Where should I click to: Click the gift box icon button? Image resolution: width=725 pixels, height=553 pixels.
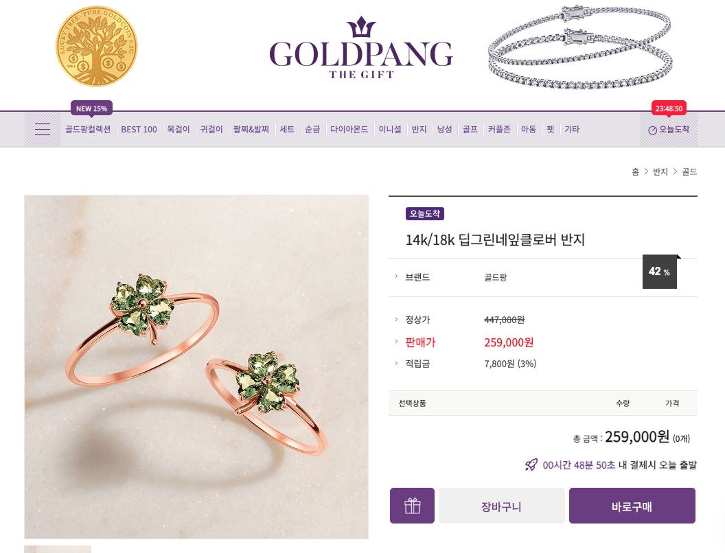pyautogui.click(x=412, y=506)
